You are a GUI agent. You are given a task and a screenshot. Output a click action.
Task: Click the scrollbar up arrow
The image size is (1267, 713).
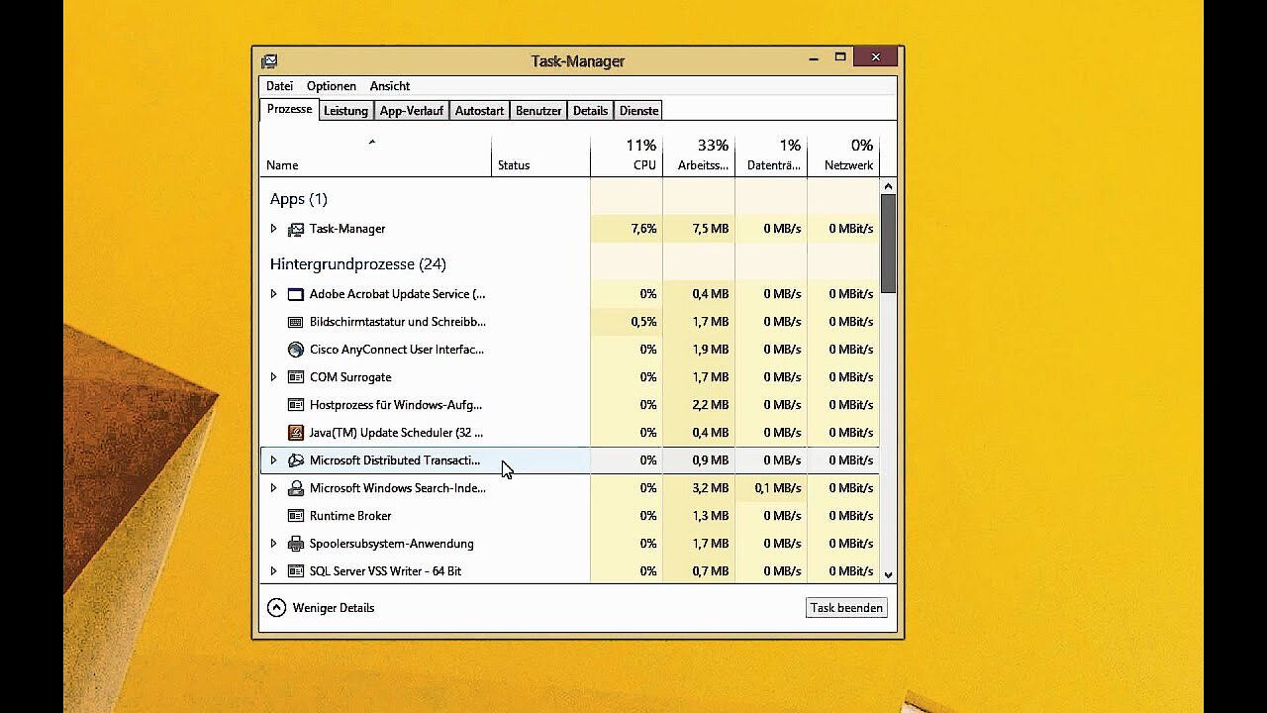point(888,186)
